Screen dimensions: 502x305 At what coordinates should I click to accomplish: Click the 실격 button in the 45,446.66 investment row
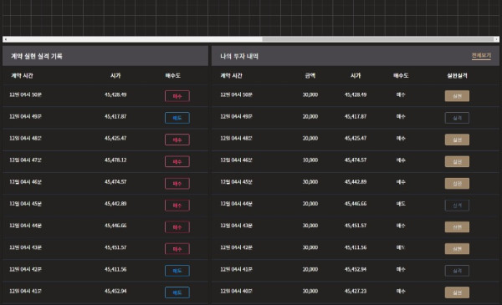pyautogui.click(x=457, y=206)
